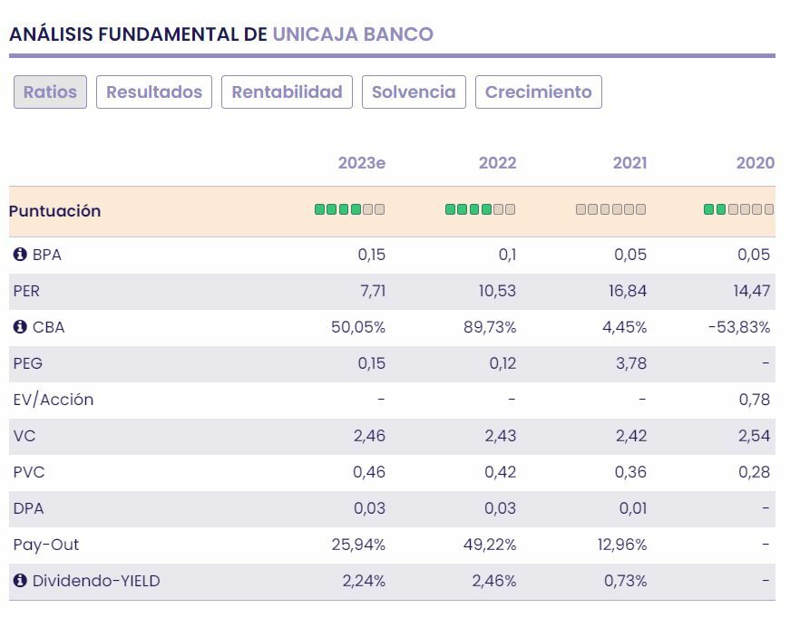Image resolution: width=790 pixels, height=637 pixels.
Task: Click the 2021 column header
Action: coord(629,163)
